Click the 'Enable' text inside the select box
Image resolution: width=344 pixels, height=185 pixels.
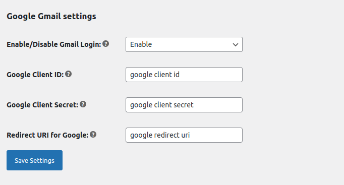(141, 44)
